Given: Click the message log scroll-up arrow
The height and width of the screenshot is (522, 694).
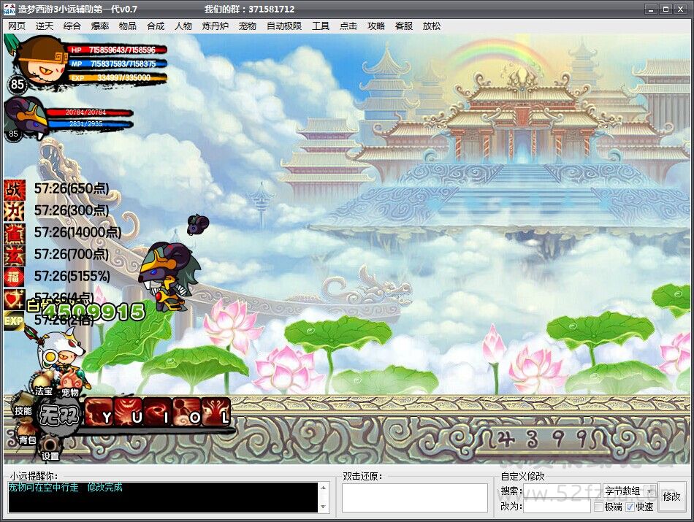Looking at the screenshot, I should point(324,488).
